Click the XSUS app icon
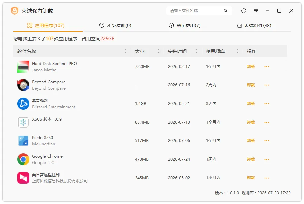 23,122
